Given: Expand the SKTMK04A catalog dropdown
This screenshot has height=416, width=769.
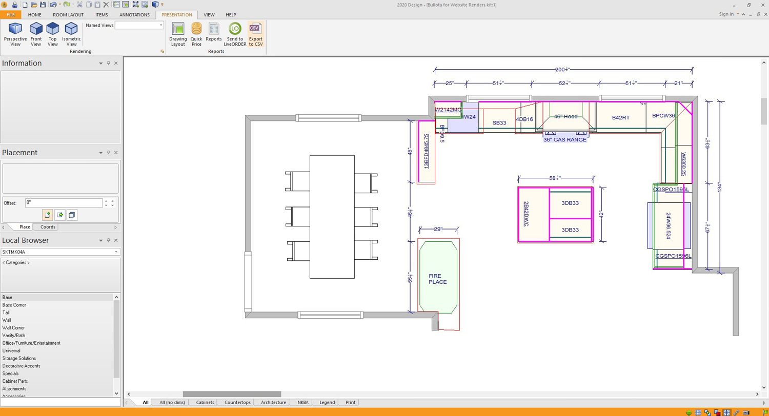Looking at the screenshot, I should coord(117,252).
